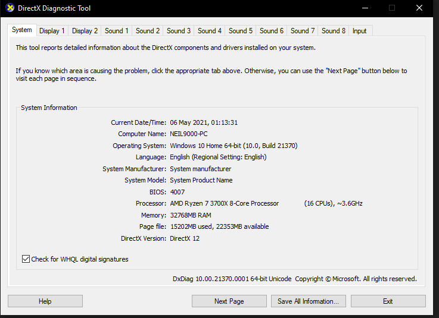Click the DirectX 12 version value

[185, 238]
